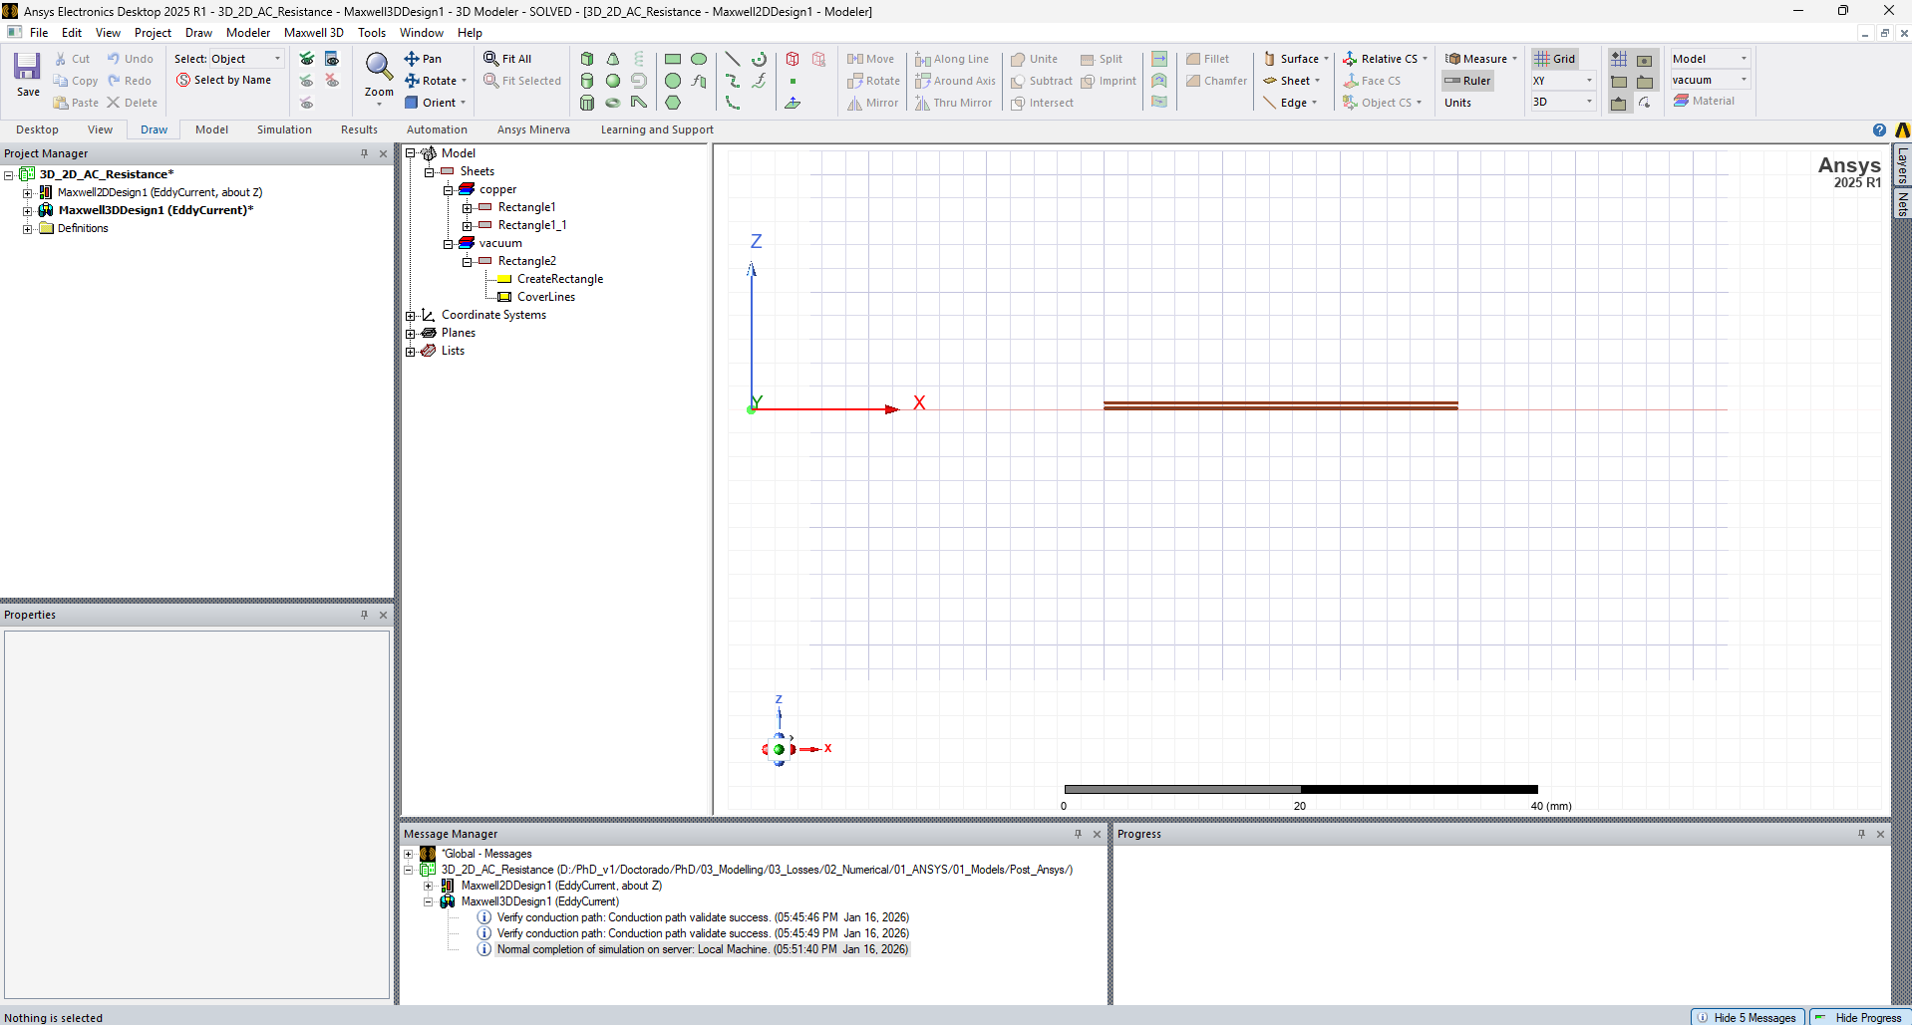This screenshot has height=1025, width=1912.
Task: Expand the Coordinate Systems tree node
Action: tap(410, 316)
